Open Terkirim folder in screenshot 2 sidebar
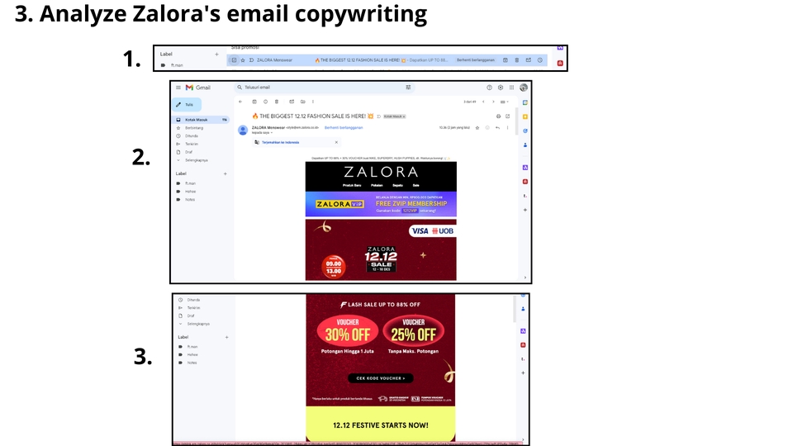This screenshot has width=793, height=446. 192,144
